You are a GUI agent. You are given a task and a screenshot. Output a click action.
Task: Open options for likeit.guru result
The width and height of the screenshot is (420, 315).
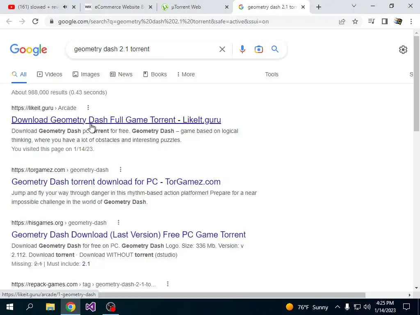(x=88, y=108)
